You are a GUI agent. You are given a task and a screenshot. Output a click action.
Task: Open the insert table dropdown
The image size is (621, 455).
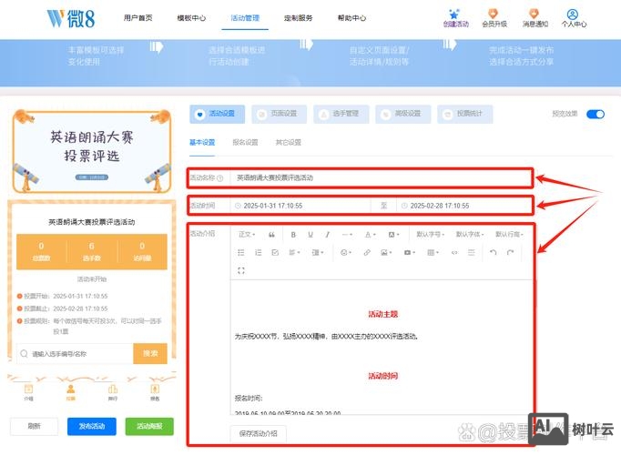point(433,252)
